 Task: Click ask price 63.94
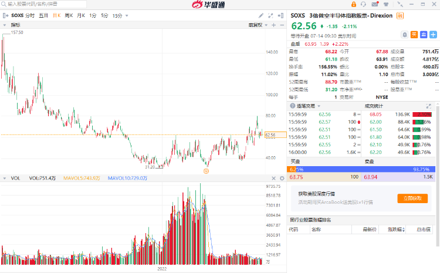[x=370, y=177]
